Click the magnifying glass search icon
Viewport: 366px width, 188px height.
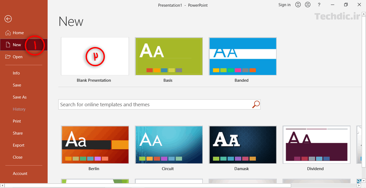256,104
